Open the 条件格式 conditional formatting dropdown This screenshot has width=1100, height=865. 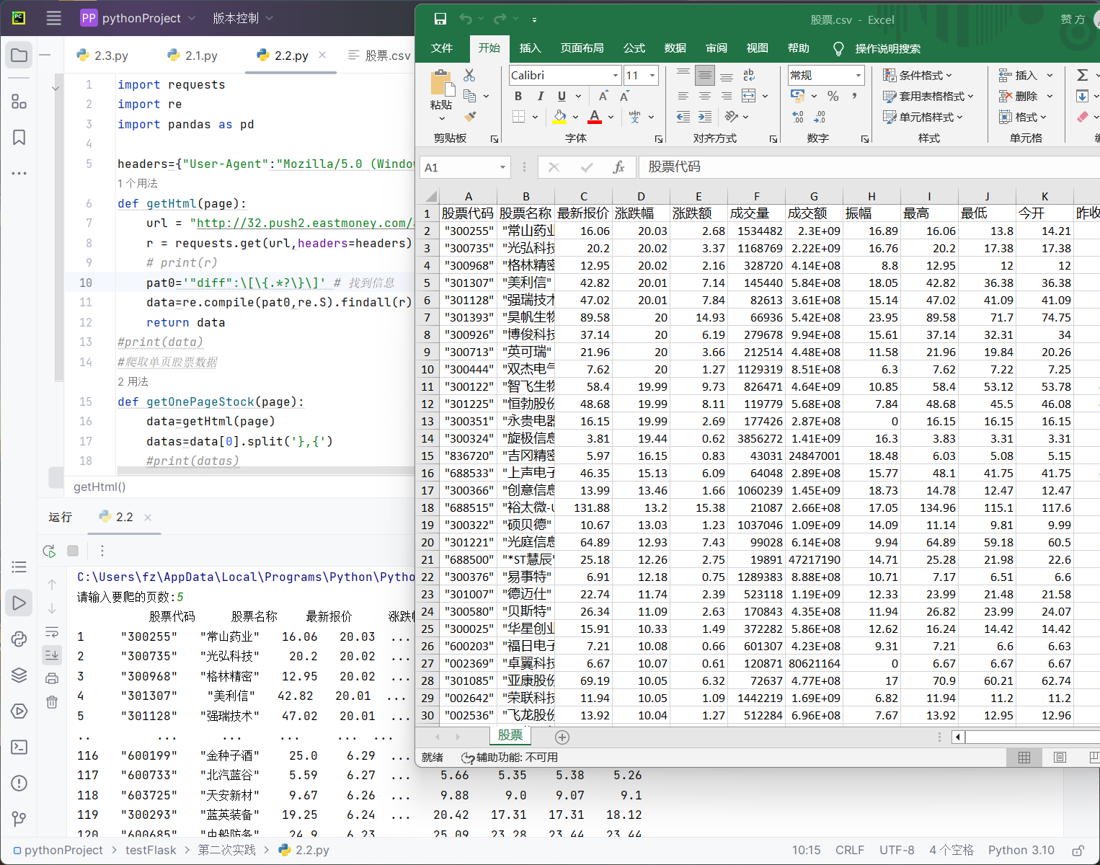(x=918, y=75)
